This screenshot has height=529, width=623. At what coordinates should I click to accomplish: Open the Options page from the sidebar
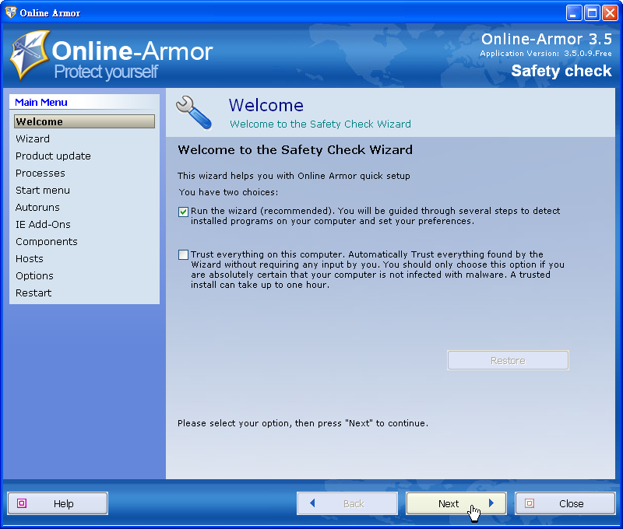[34, 275]
